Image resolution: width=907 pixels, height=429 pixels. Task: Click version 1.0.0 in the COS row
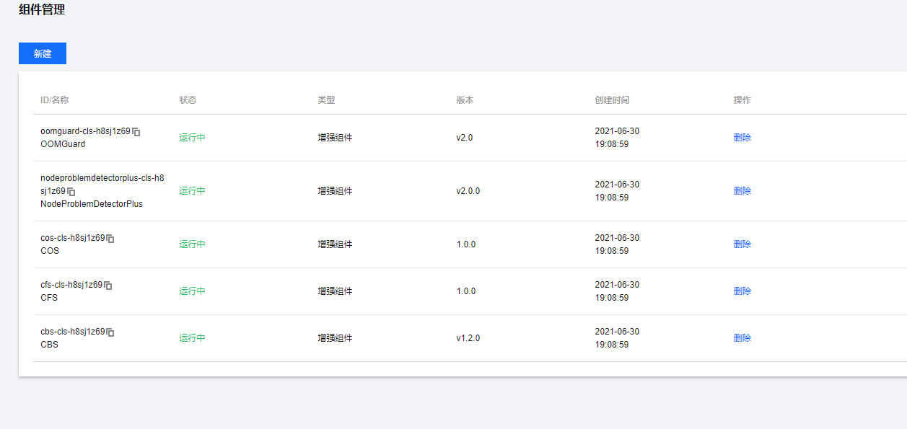(x=466, y=244)
